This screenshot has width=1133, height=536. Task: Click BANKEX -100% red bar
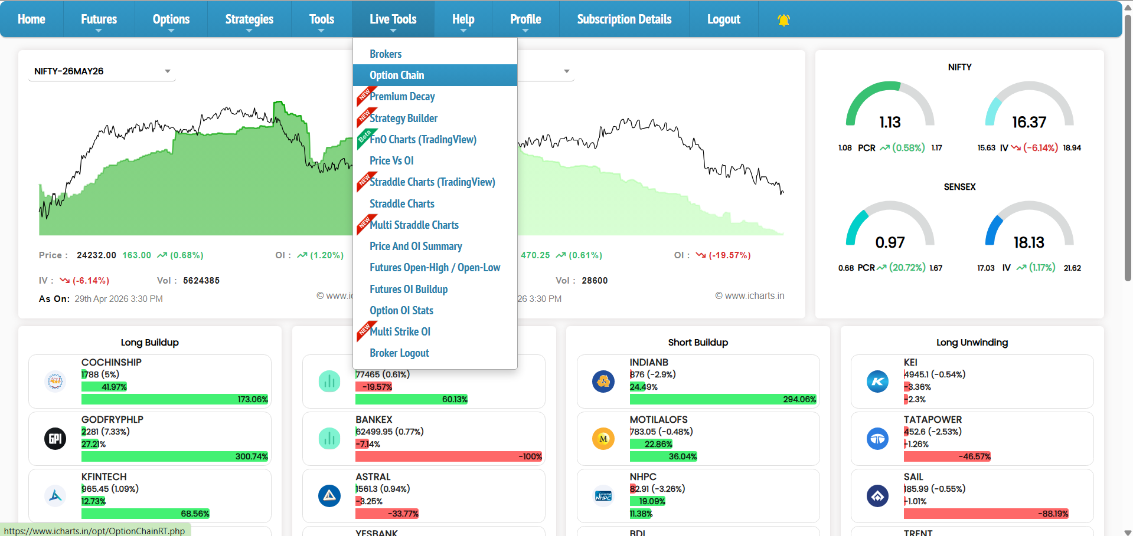coord(449,456)
